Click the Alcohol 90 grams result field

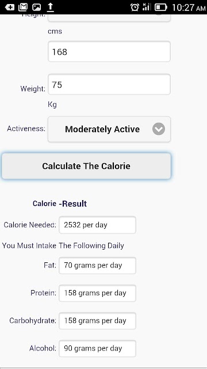(97, 348)
